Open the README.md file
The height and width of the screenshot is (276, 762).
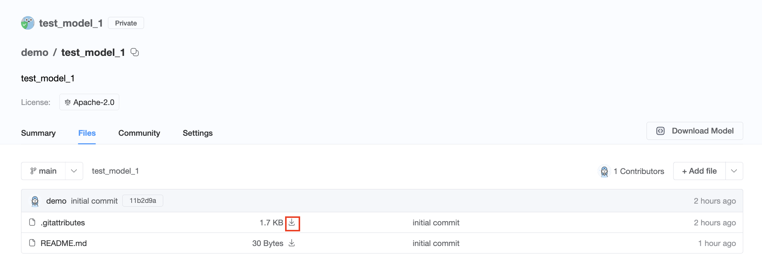pyautogui.click(x=64, y=243)
